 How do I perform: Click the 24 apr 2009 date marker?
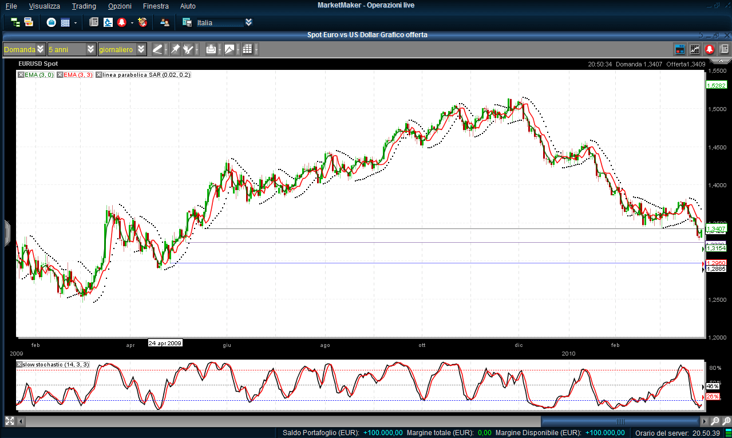pos(165,343)
